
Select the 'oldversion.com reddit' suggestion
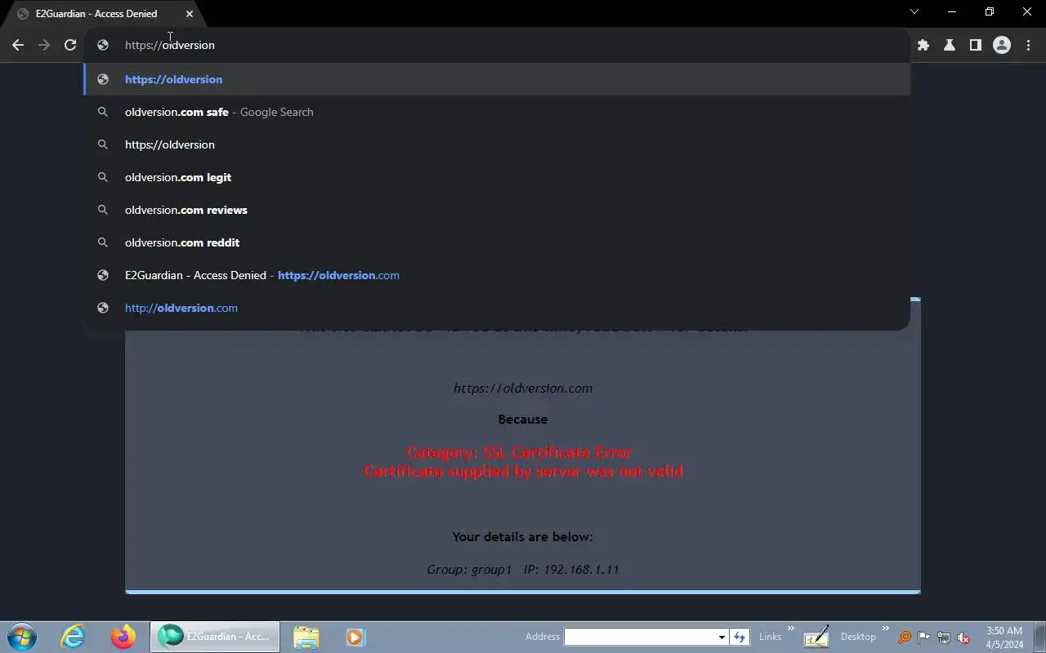[x=497, y=242]
